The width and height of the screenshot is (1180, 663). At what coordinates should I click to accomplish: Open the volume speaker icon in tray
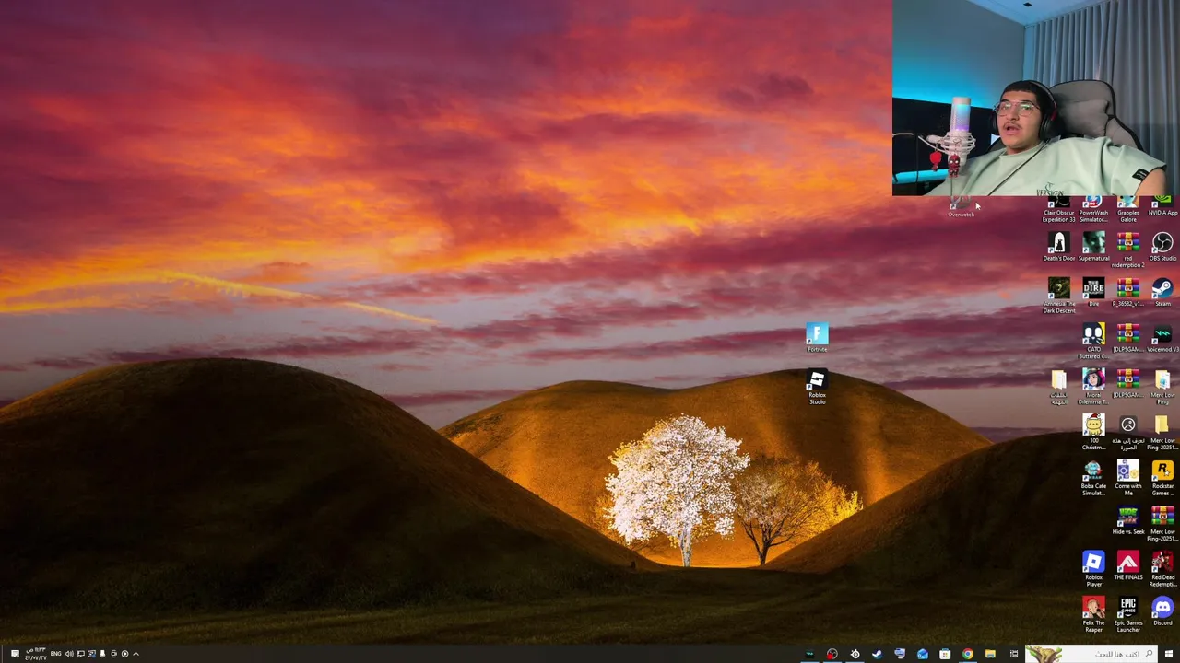pos(69,654)
